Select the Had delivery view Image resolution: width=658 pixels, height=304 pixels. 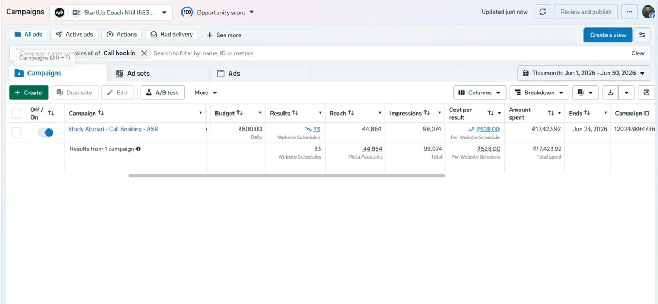pos(172,35)
